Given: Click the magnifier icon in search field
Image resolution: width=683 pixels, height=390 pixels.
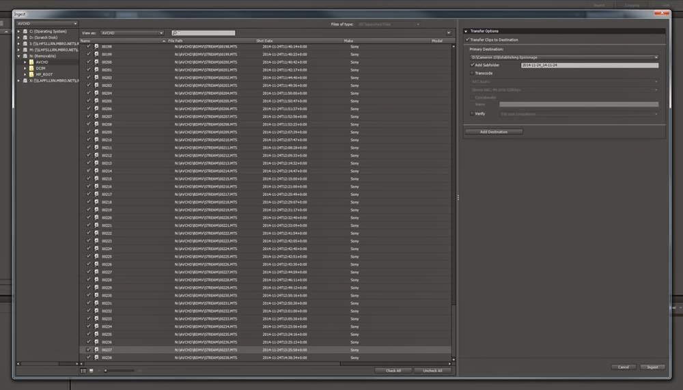Looking at the screenshot, I should pos(175,33).
